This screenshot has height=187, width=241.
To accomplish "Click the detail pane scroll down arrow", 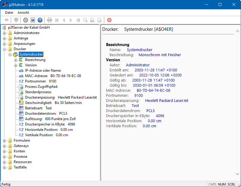I will pyautogui.click(x=237, y=174).
